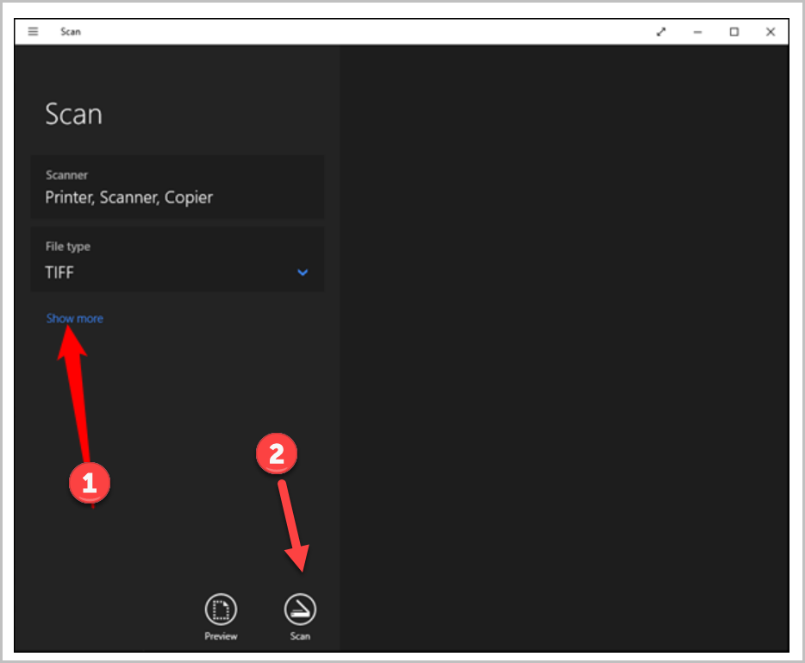
Task: Expand the File type dropdown chevron
Action: [303, 272]
